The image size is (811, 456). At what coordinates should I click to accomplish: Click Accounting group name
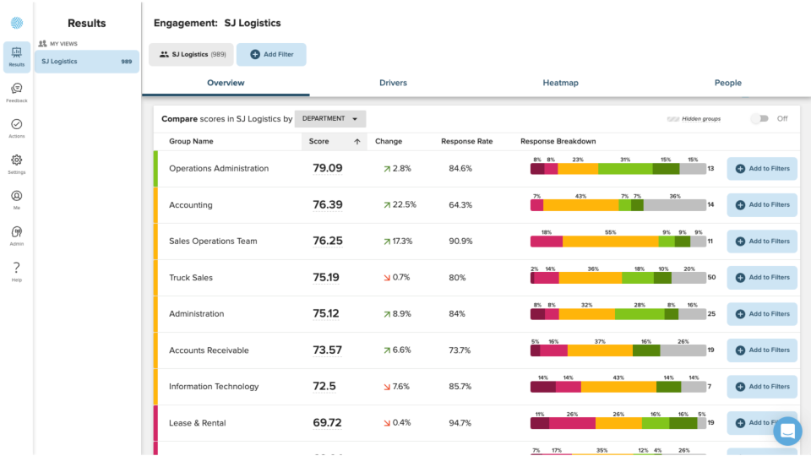191,205
